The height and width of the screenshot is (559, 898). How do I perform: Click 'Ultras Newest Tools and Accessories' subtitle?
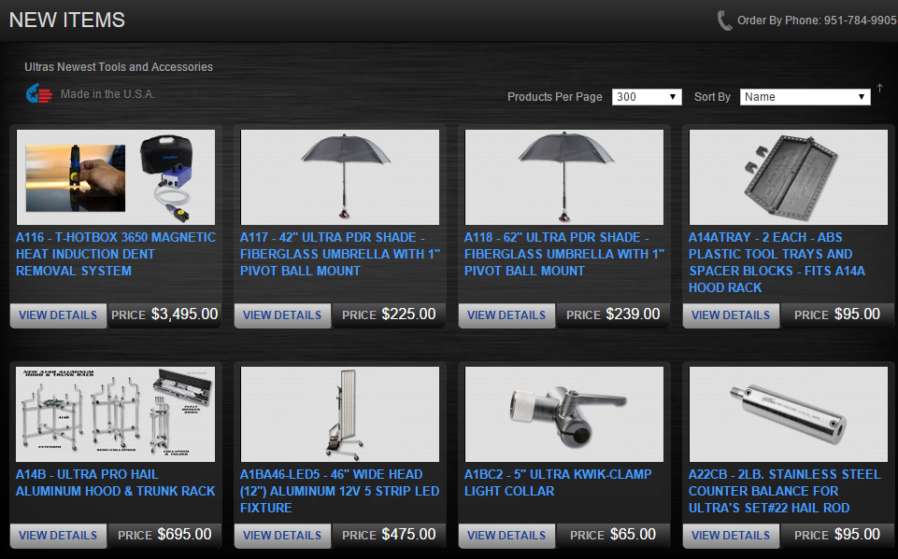pos(119,67)
